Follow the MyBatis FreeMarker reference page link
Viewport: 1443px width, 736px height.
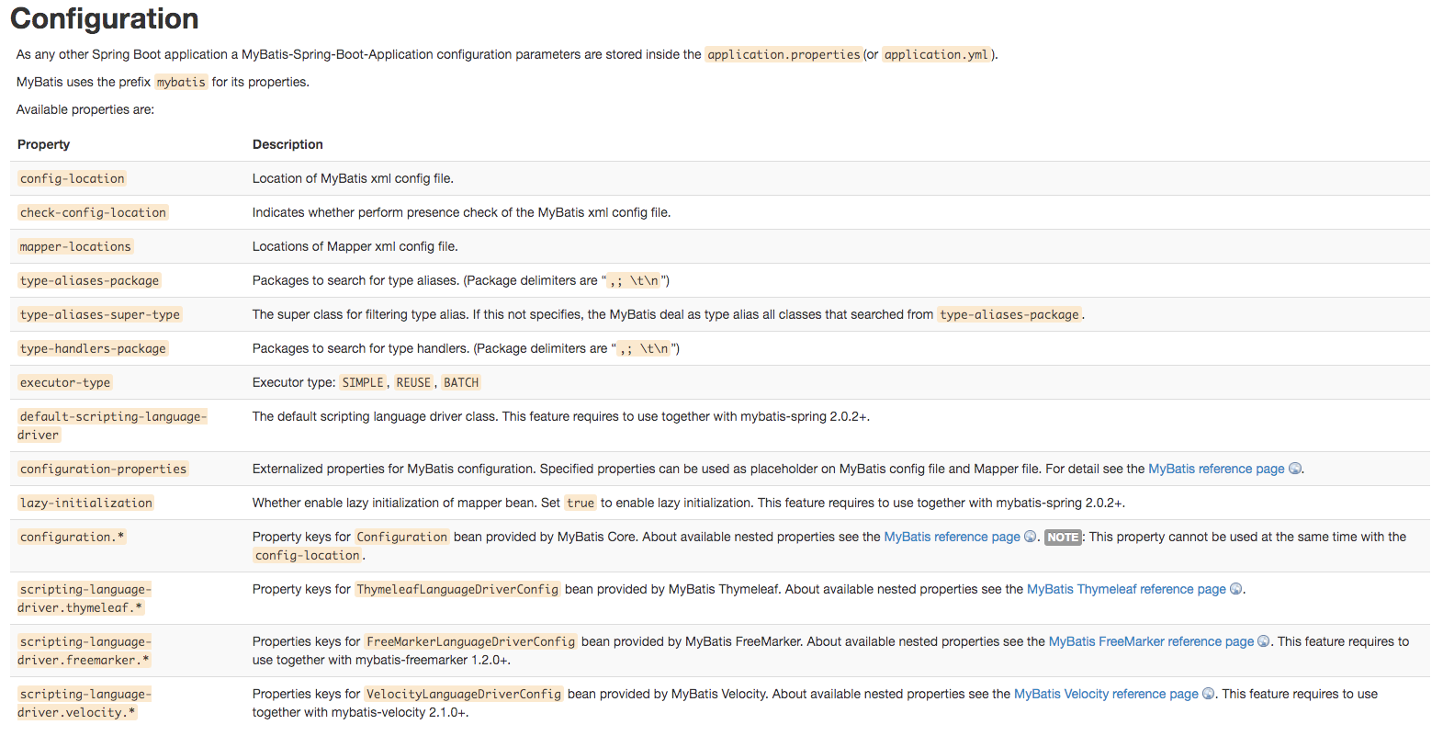pos(1151,641)
